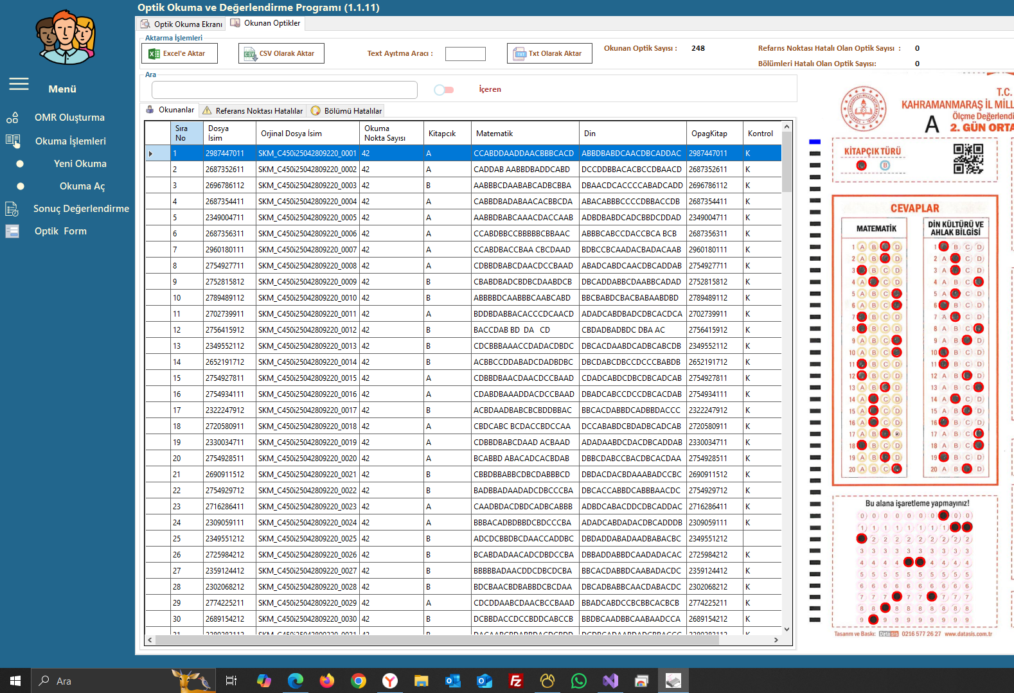Toggle the İçeren search switch

[443, 90]
